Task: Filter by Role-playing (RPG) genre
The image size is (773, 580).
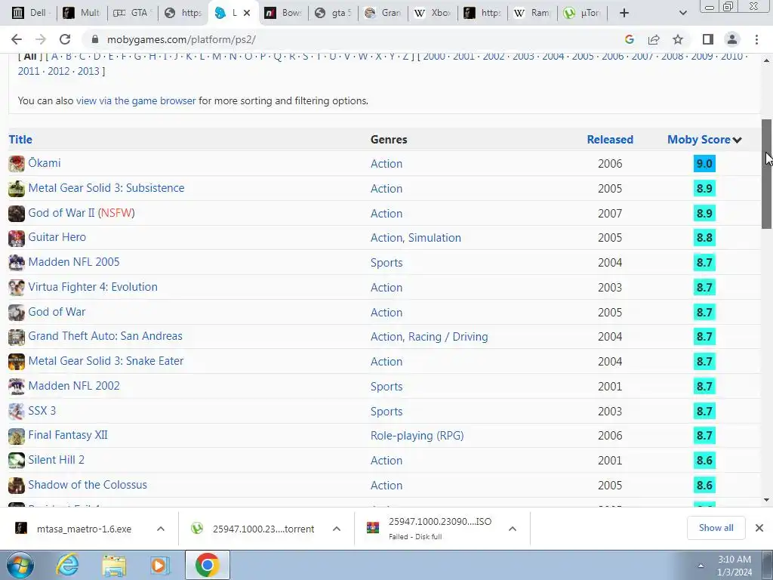Action: (417, 436)
